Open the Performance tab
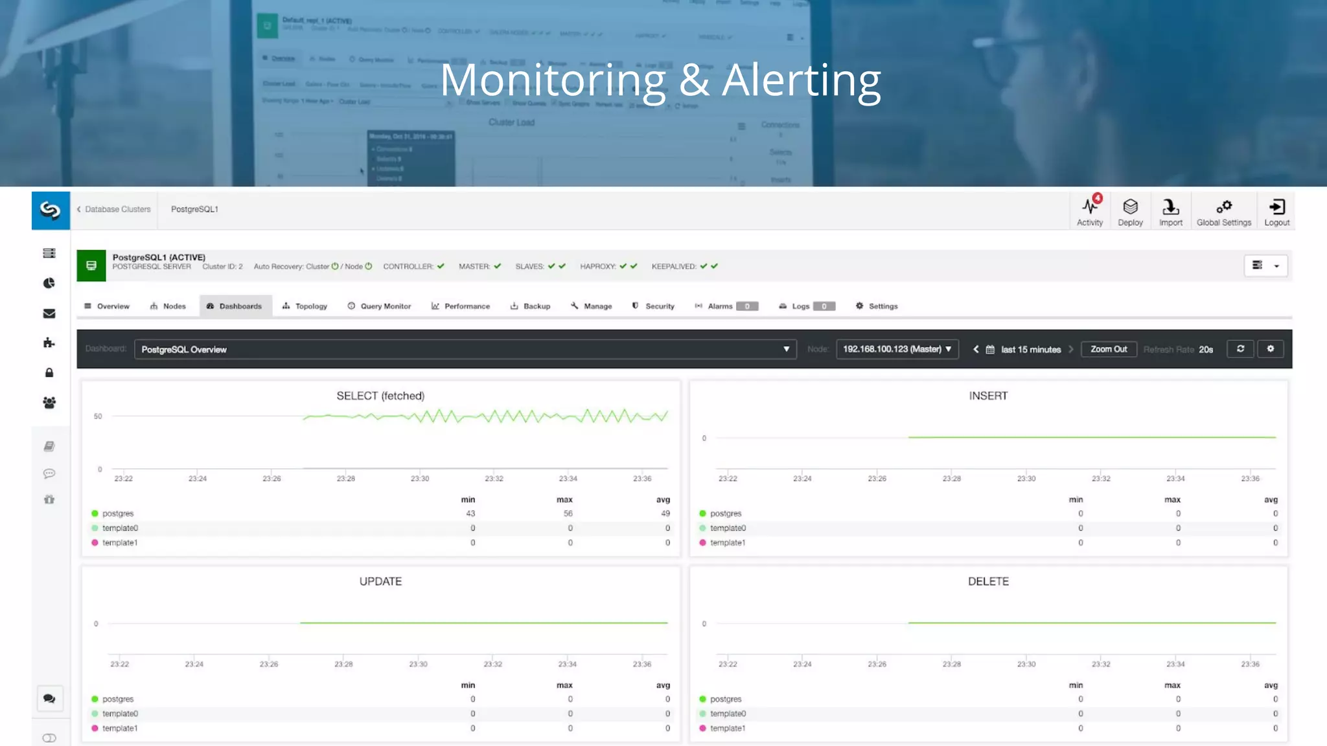This screenshot has height=746, width=1327. point(461,306)
